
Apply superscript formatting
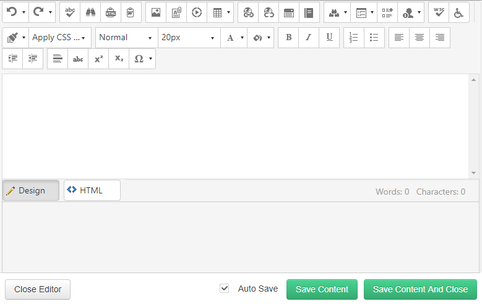(98, 59)
